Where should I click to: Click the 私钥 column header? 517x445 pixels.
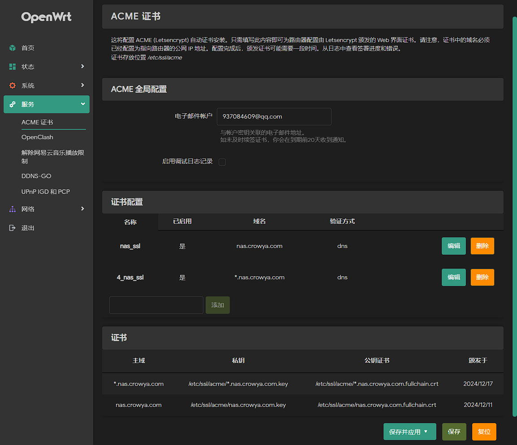(238, 361)
